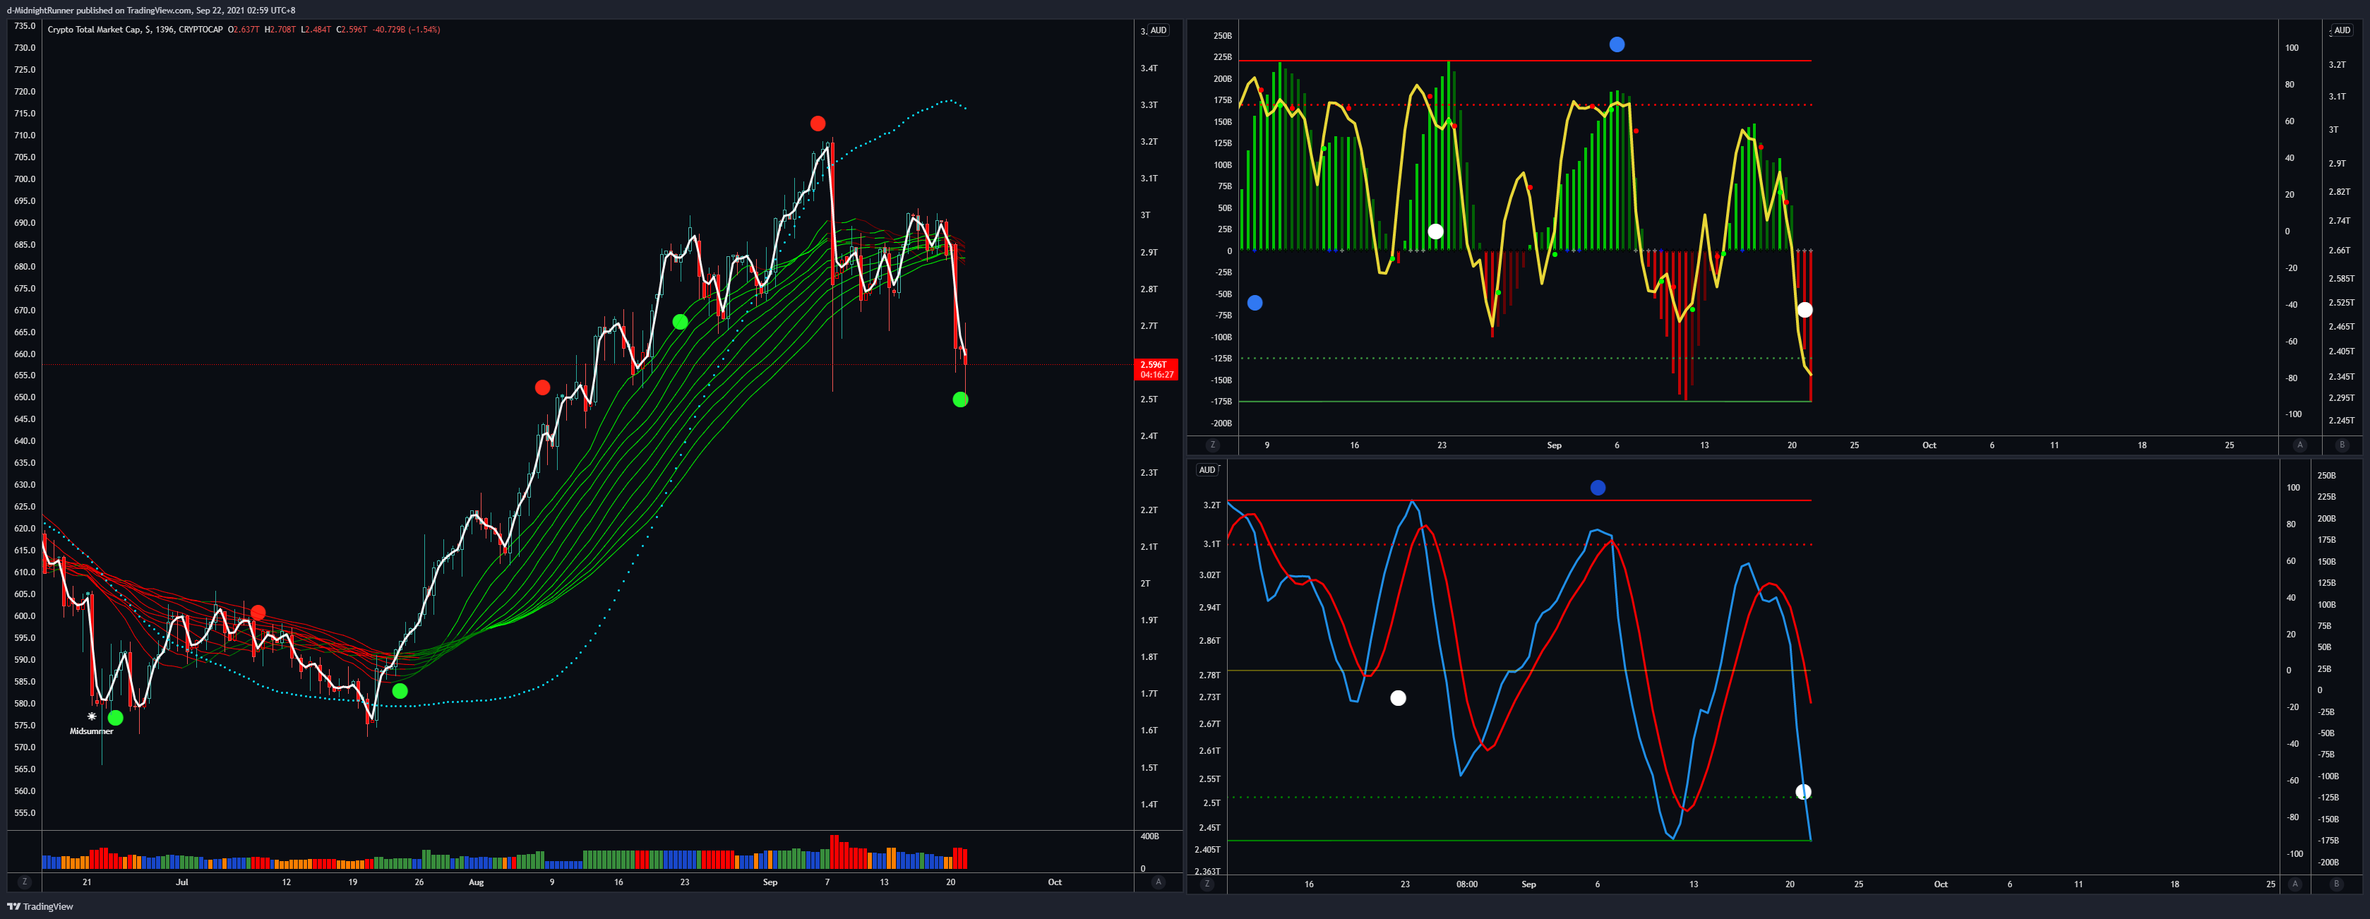Click the Jul label on main time axis

click(x=182, y=882)
